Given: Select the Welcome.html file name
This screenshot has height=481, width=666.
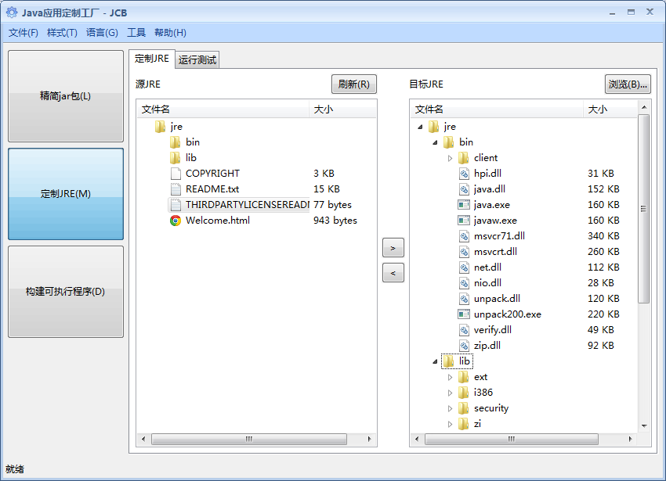Looking at the screenshot, I should pos(218,221).
